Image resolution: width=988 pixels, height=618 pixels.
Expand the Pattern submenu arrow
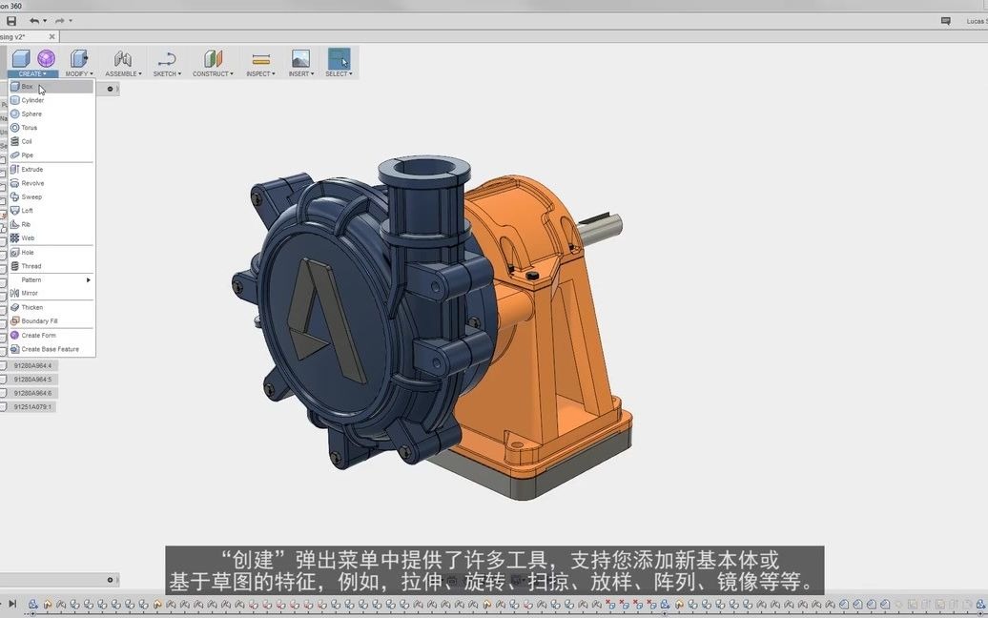87,279
